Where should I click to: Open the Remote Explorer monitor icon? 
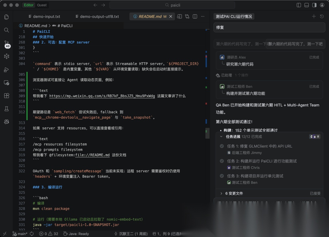tap(6, 82)
